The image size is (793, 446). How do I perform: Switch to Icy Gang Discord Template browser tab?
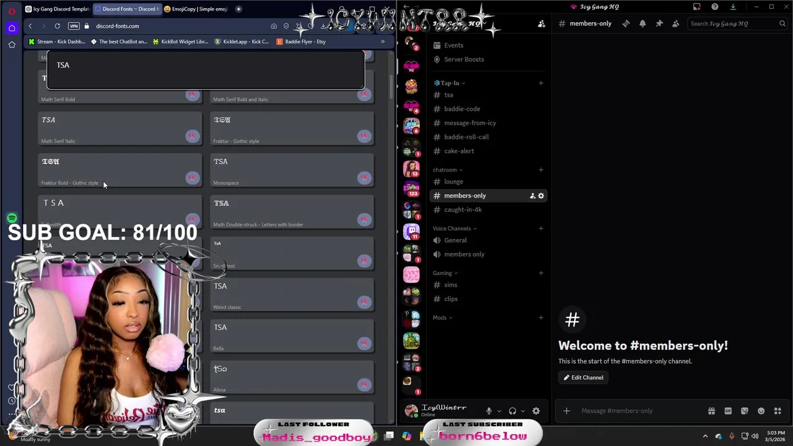point(56,9)
